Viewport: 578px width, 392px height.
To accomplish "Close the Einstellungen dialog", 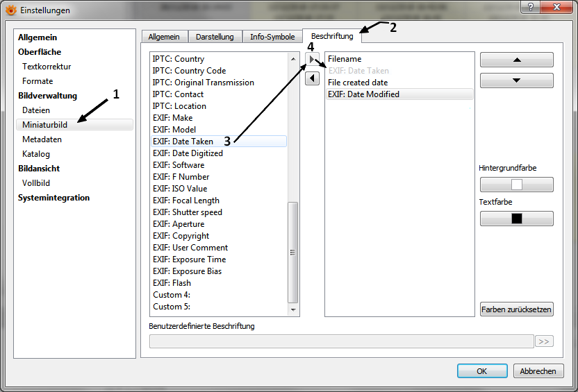I will point(556,7).
